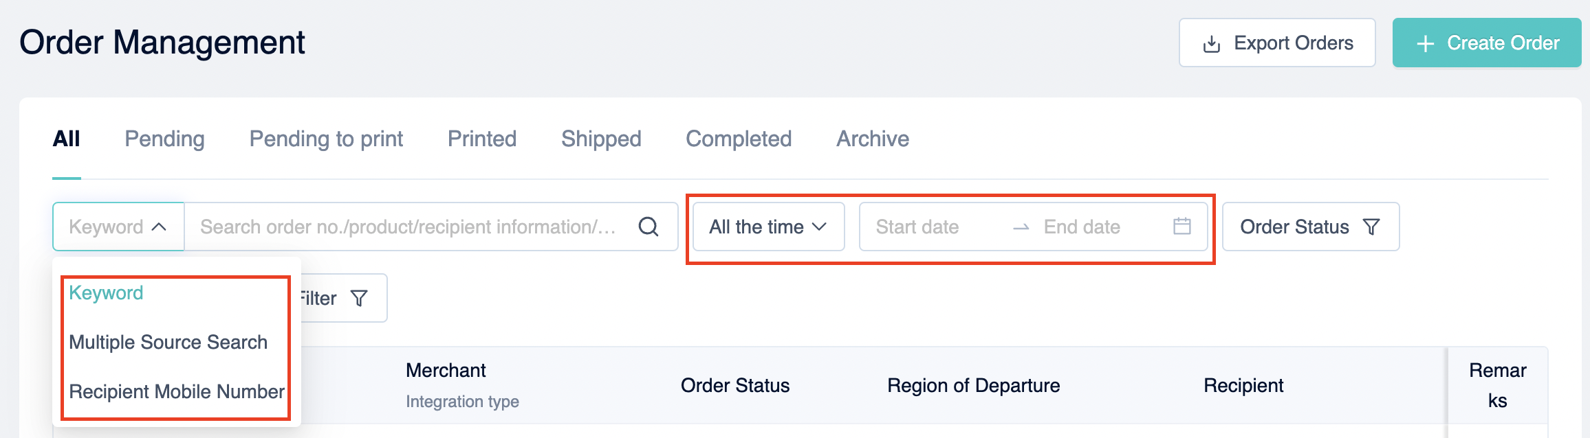Screen dimensions: 1590x438
Task: Switch to the Pending to print tab
Action: [326, 139]
